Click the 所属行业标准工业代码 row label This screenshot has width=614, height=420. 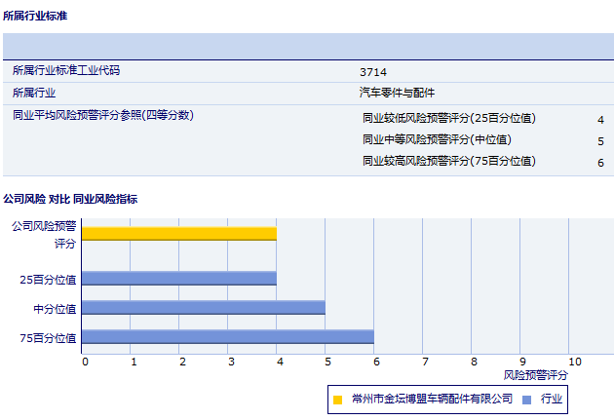click(x=66, y=71)
